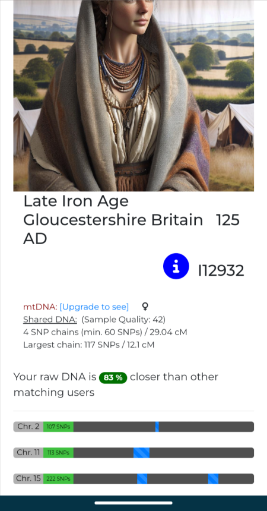This screenshot has width=267, height=511.
Task: Select first blue segment on Chr. 15 bar
Action: 142,479
